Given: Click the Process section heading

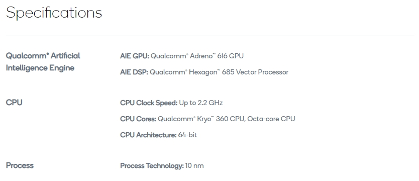Looking at the screenshot, I should click(20, 165).
